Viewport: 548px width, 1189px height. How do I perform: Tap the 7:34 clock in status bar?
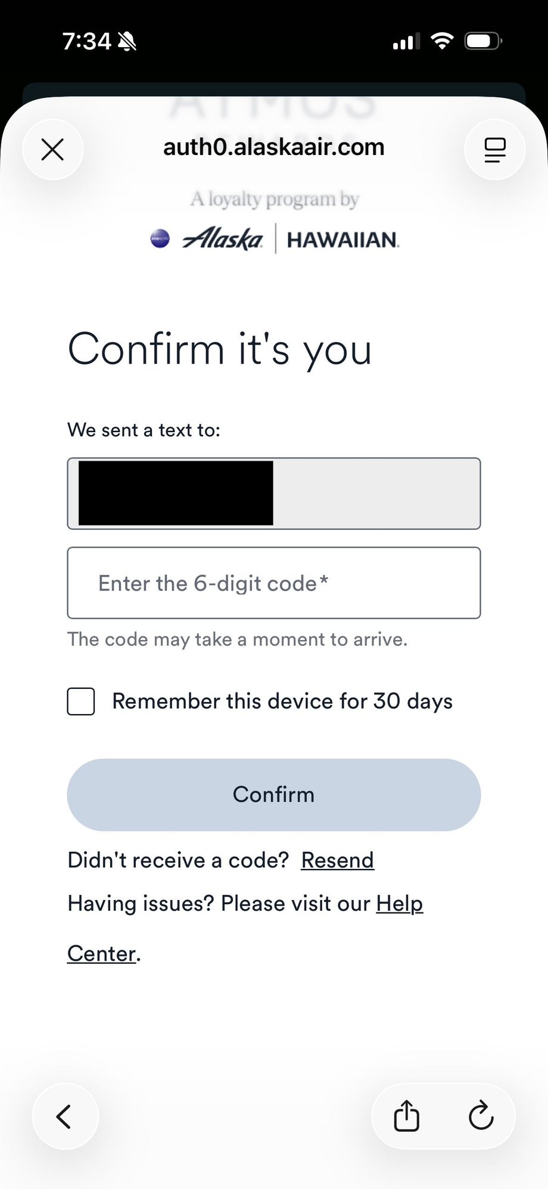click(x=86, y=41)
